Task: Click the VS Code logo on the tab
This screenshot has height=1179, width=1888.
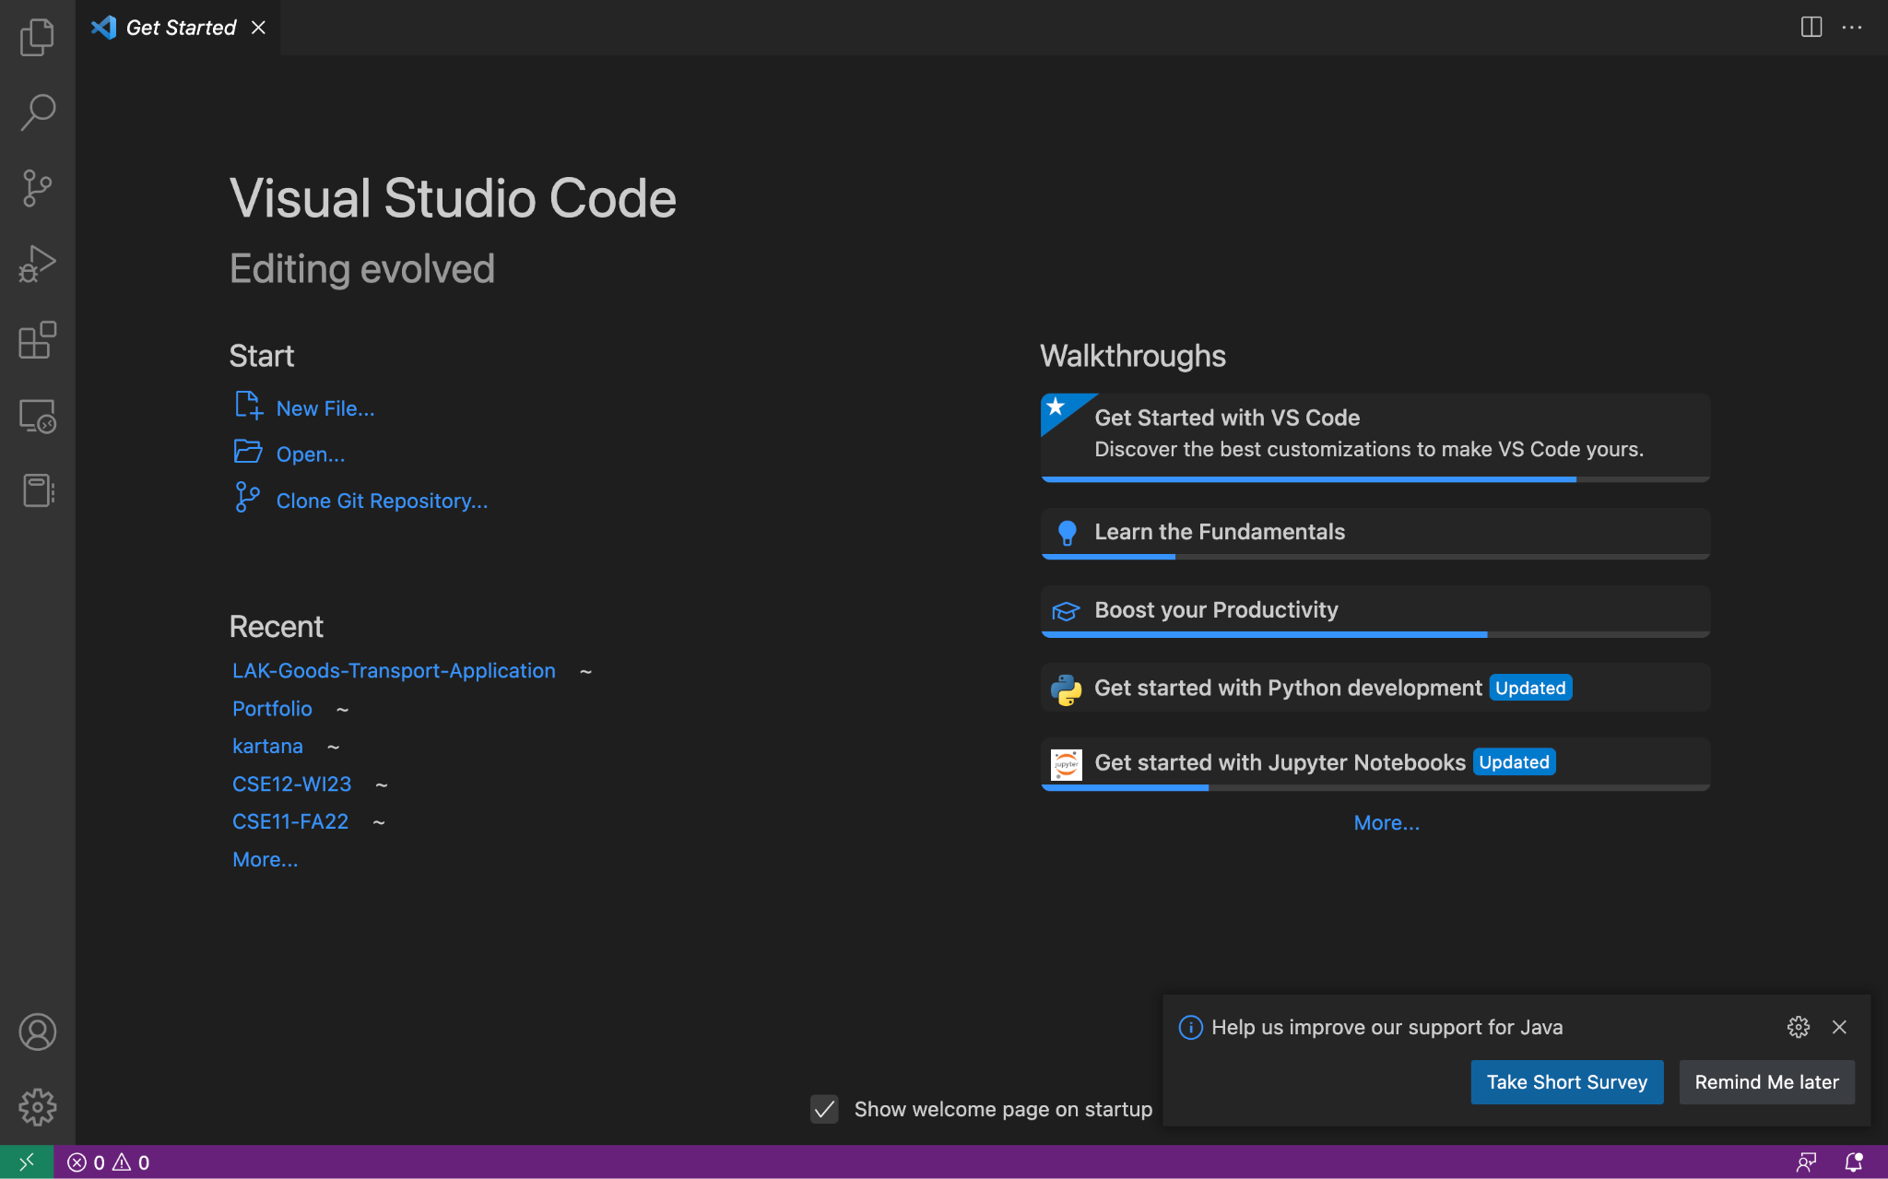Action: click(103, 28)
